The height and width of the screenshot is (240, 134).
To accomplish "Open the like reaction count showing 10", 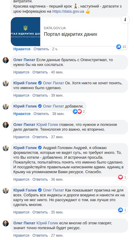I will point(121,47).
